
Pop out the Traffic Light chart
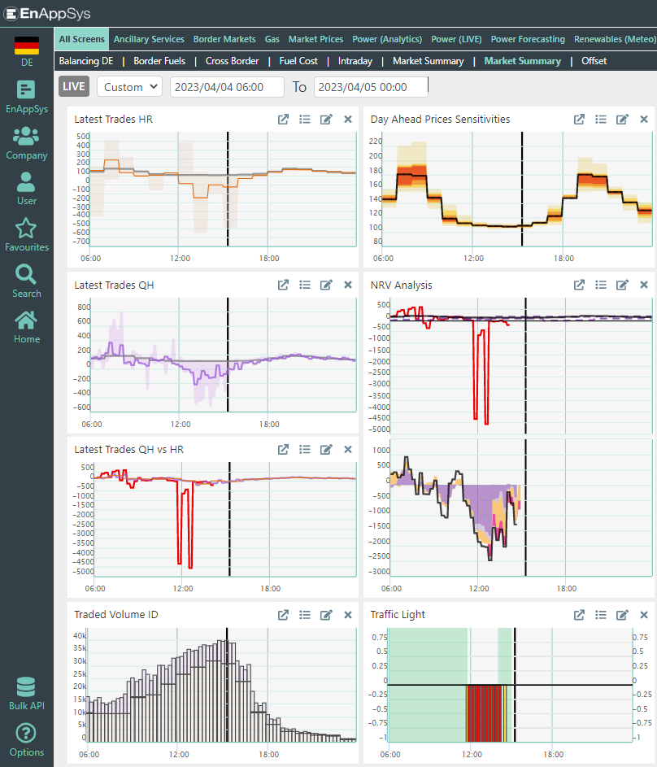579,615
